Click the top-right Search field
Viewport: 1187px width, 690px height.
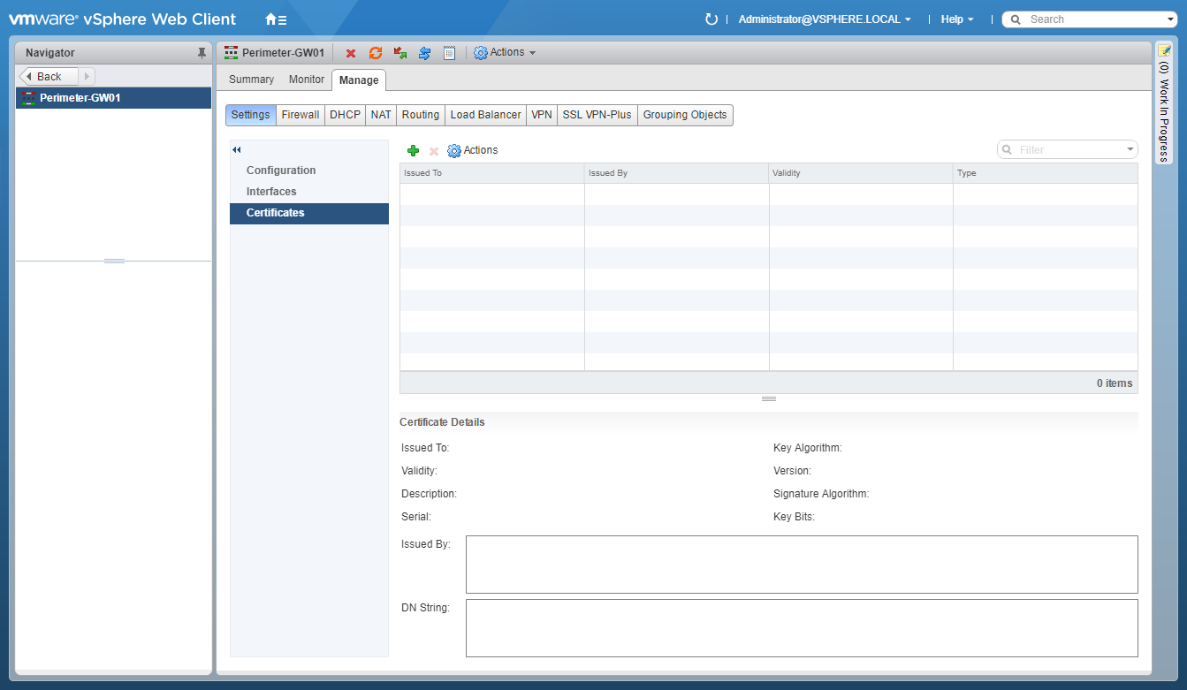1092,19
